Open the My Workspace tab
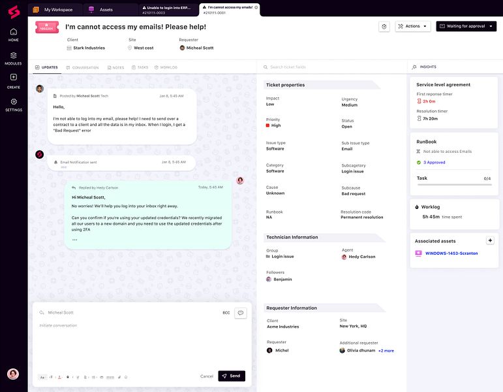Screen dimensions: 503x392 (55, 10)
